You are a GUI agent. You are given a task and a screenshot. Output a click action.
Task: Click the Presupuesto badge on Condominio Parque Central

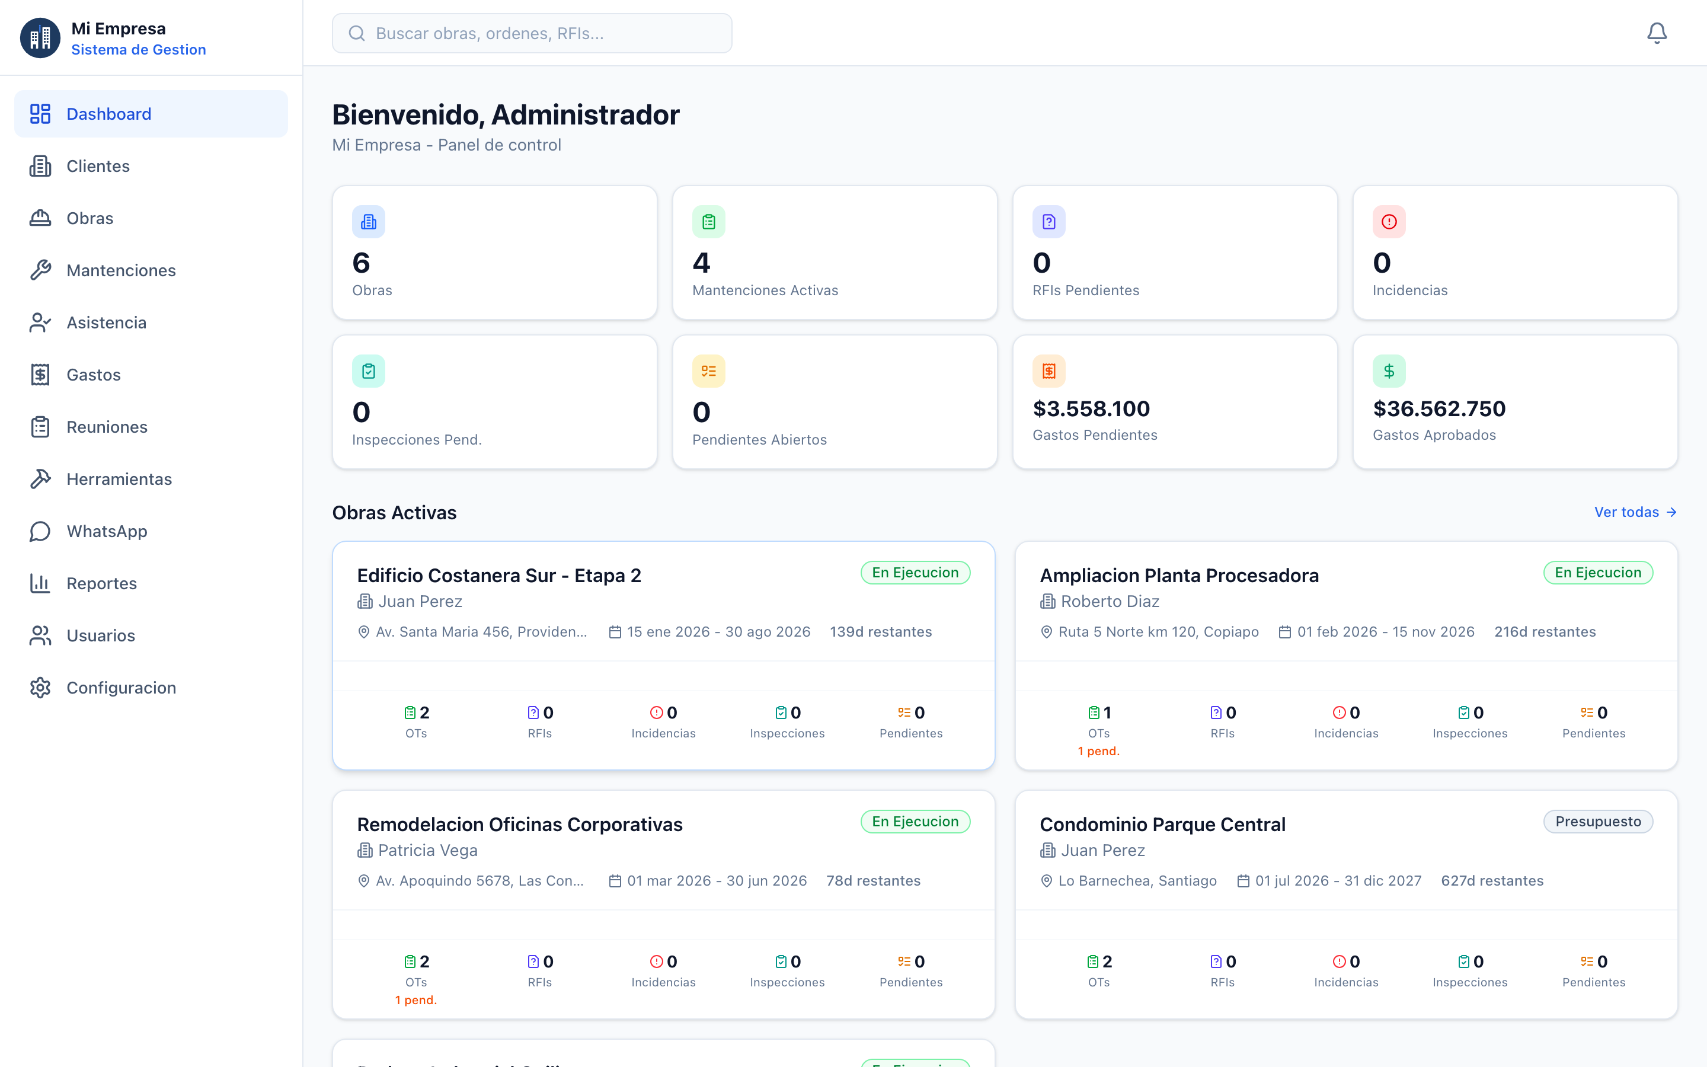point(1599,822)
